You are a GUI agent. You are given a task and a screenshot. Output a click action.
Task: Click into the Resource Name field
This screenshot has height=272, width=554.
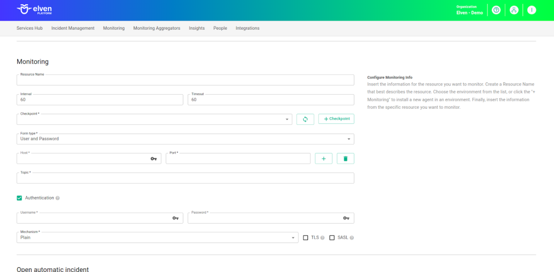[x=185, y=80]
